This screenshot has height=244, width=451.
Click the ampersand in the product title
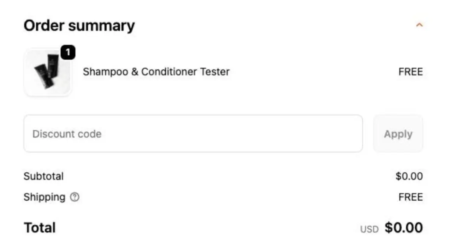coord(135,72)
